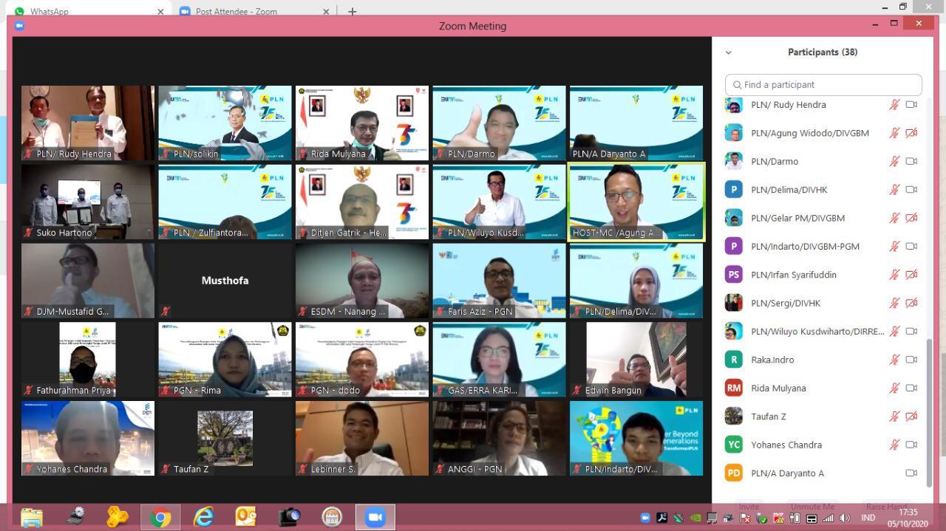Click the camera icon for PLN/A Daryanto A
This screenshot has width=946, height=531.
pyautogui.click(x=911, y=473)
